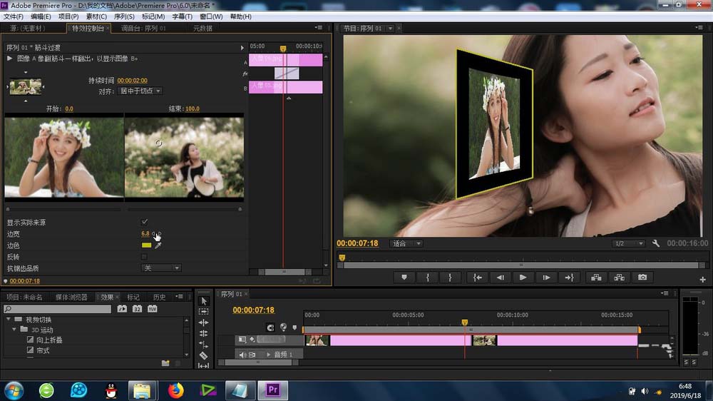The image size is (713, 401).
Task: Open playback resolution 1/2 dropdown
Action: [x=628, y=243]
